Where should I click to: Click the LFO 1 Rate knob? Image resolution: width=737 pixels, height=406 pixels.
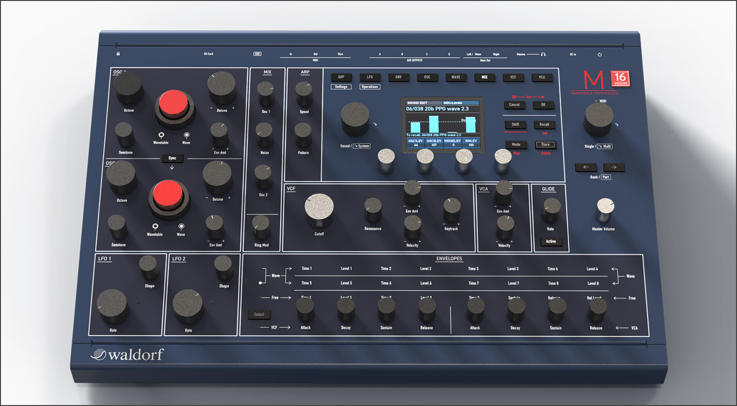click(x=112, y=306)
